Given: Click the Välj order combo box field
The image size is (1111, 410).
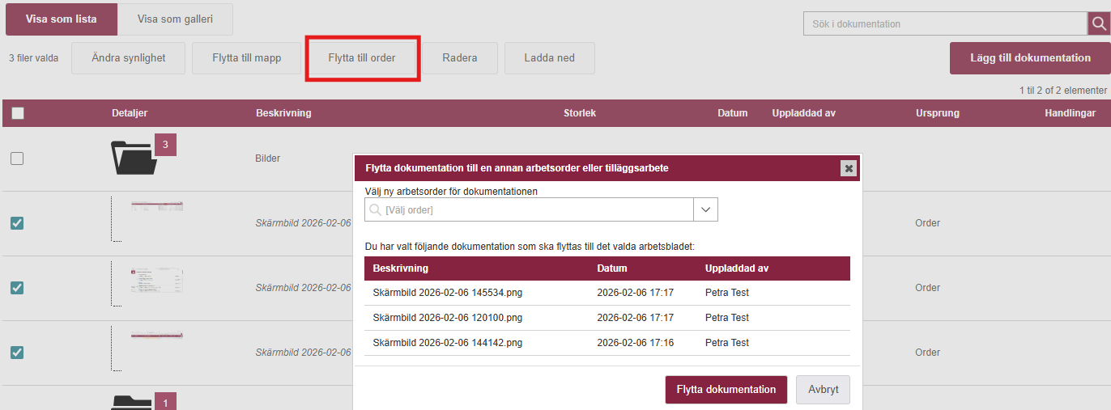Looking at the screenshot, I should [530, 209].
